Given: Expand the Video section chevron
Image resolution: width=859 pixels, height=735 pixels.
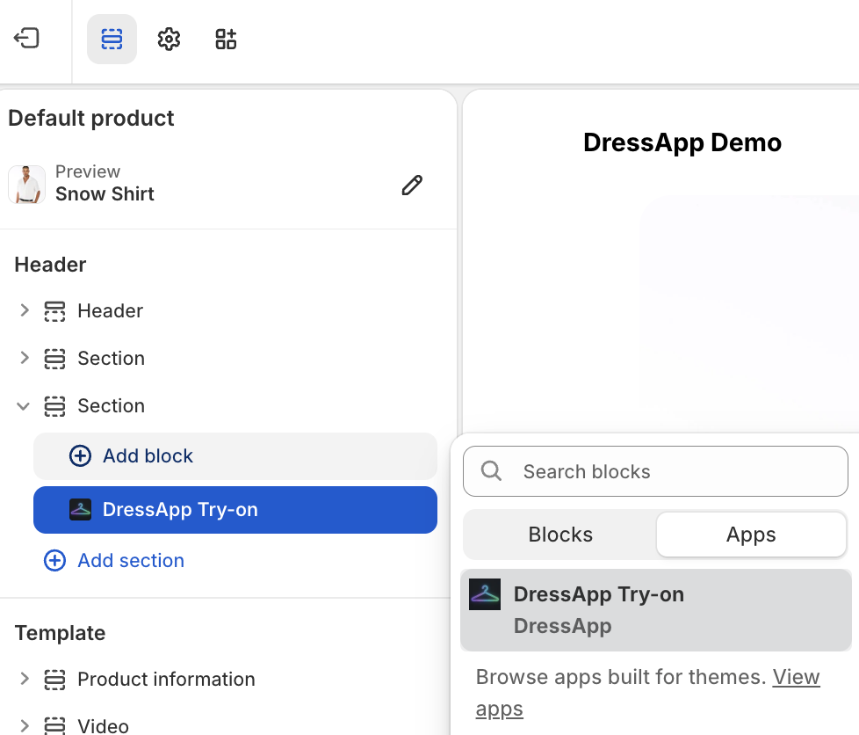Looking at the screenshot, I should [x=24, y=725].
